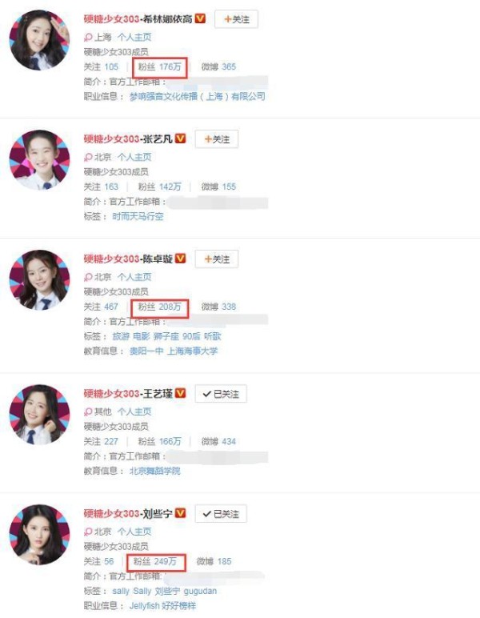Toggle the 已关注 status for 刘些宁
This screenshot has width=480, height=618.
[x=221, y=514]
